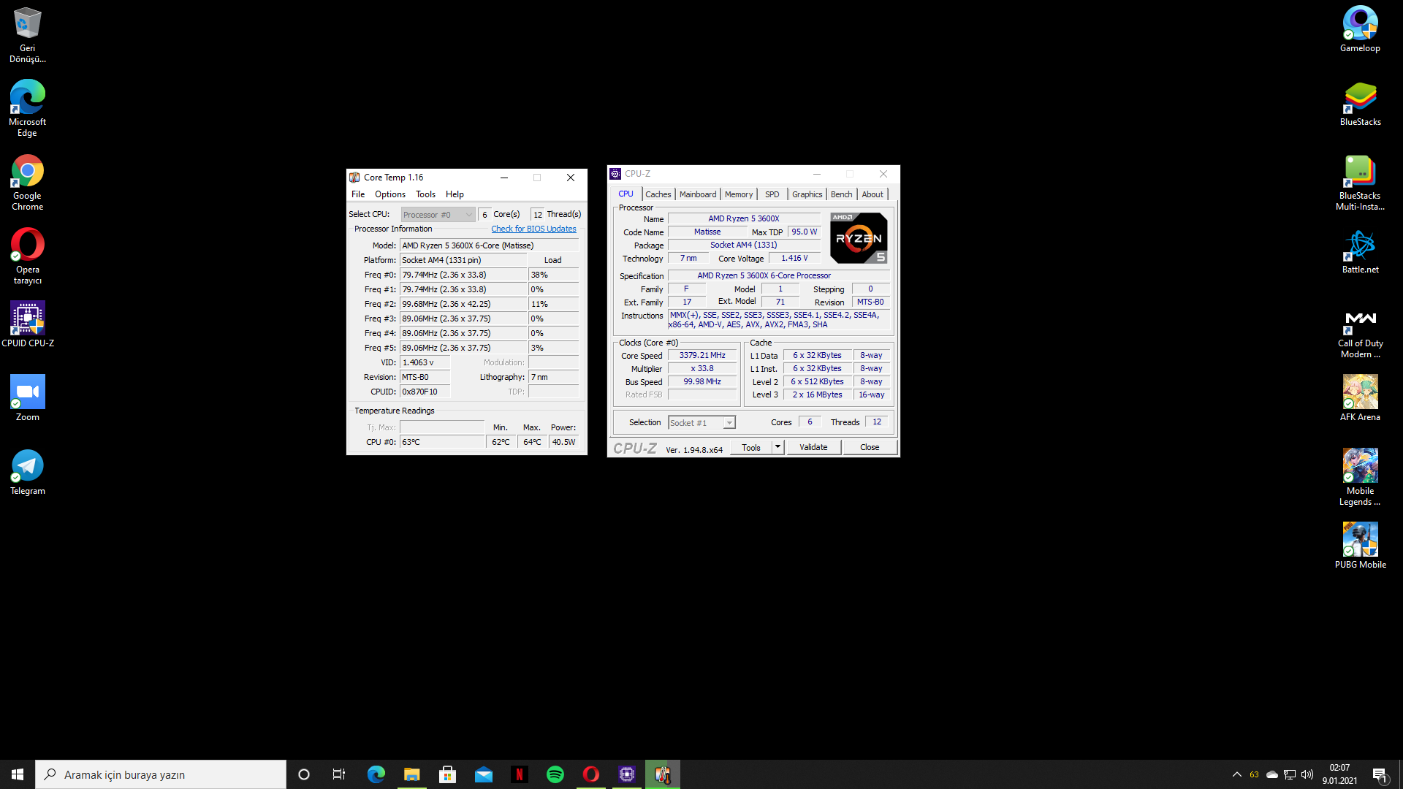Screen dimensions: 1403x789
Task: Expand the Tools button dropdown arrow in CPU-Z
Action: coord(777,447)
